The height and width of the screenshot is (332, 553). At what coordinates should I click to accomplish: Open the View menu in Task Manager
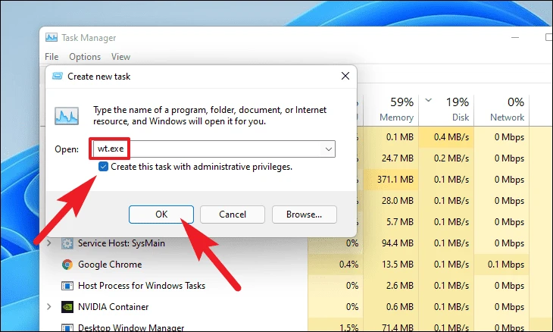[120, 57]
